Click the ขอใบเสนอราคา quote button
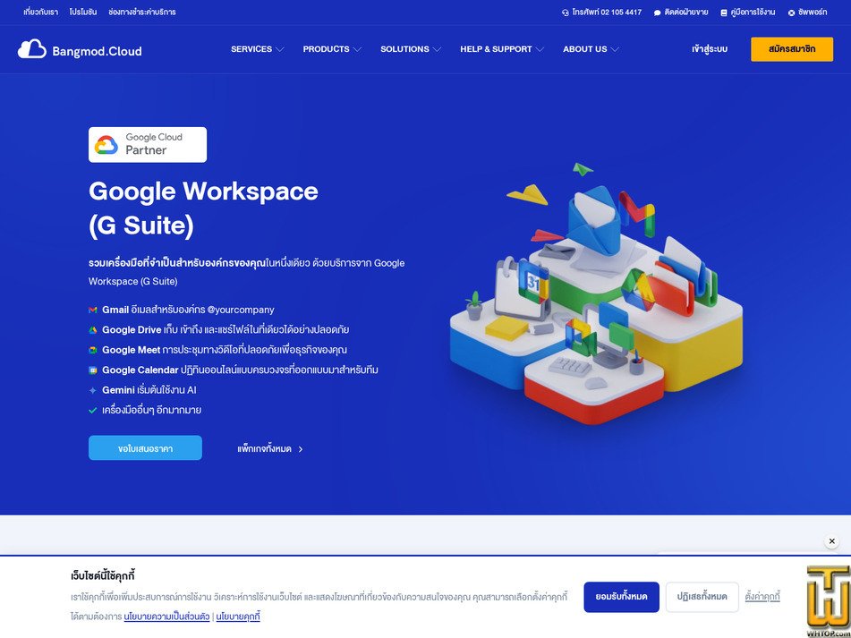 point(146,448)
